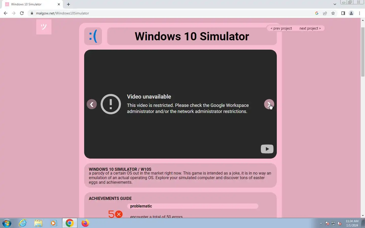
Task: Click the muted volume tray icon
Action: (340, 223)
